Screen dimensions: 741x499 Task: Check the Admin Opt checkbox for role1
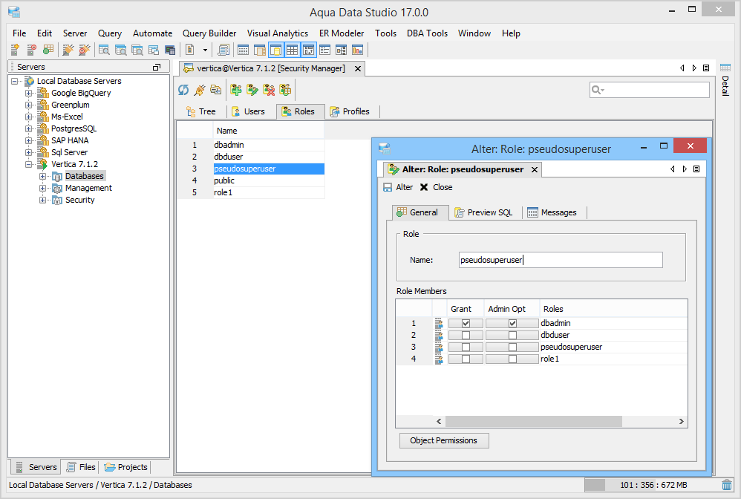(512, 359)
